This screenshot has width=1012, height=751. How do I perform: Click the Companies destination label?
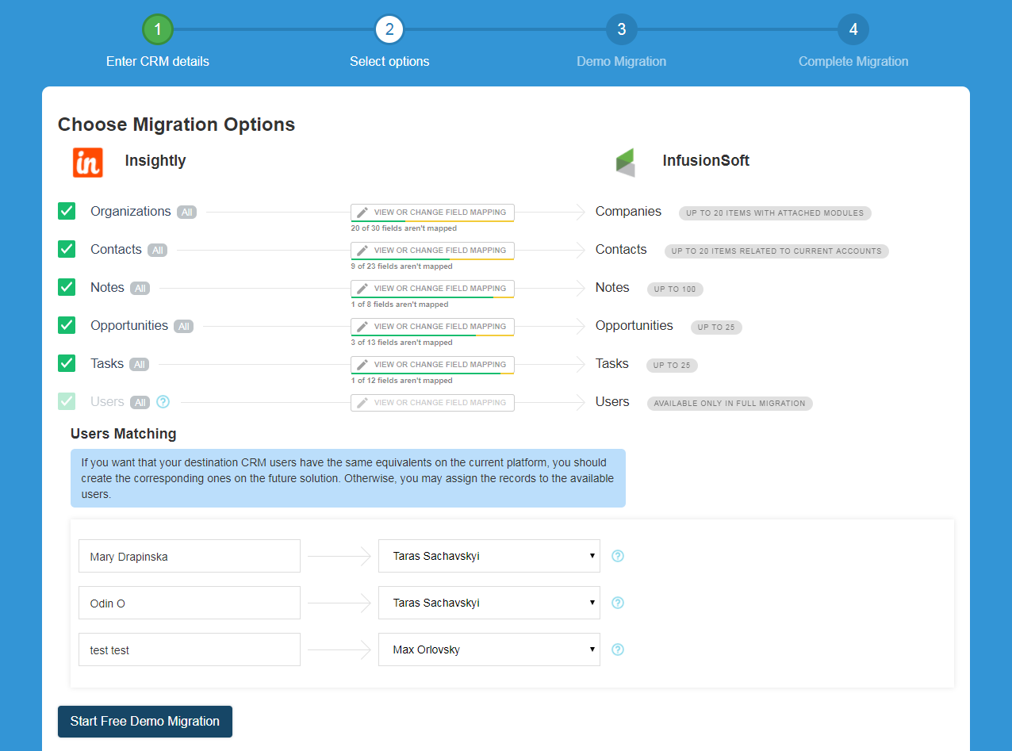click(x=628, y=212)
